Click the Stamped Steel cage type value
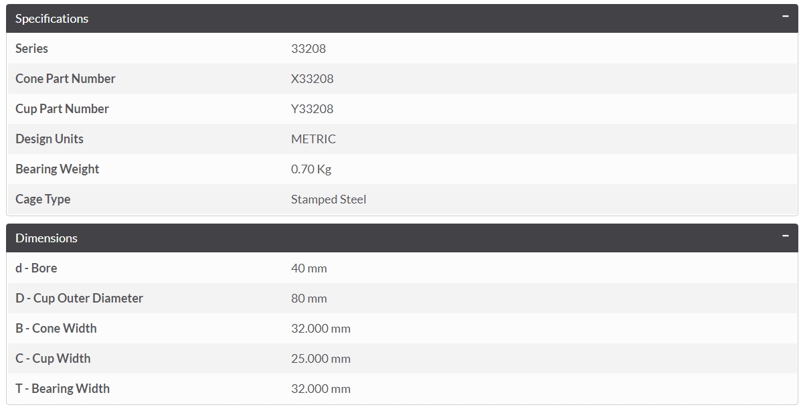The height and width of the screenshot is (409, 801). click(329, 199)
